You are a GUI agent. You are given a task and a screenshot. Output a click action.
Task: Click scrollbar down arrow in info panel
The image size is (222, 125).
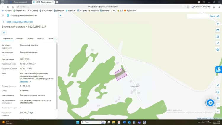57,118
